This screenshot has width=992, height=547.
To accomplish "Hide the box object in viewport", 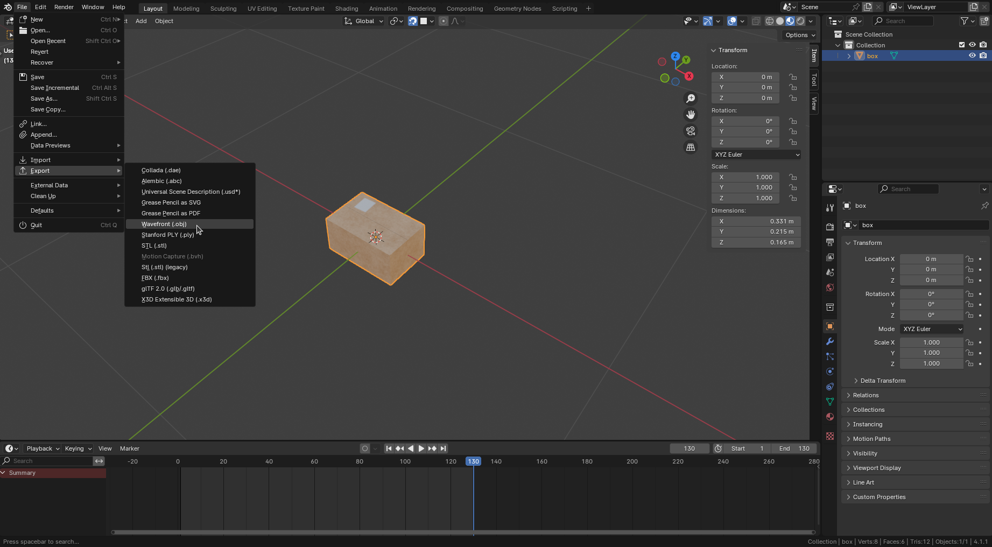I will [973, 55].
